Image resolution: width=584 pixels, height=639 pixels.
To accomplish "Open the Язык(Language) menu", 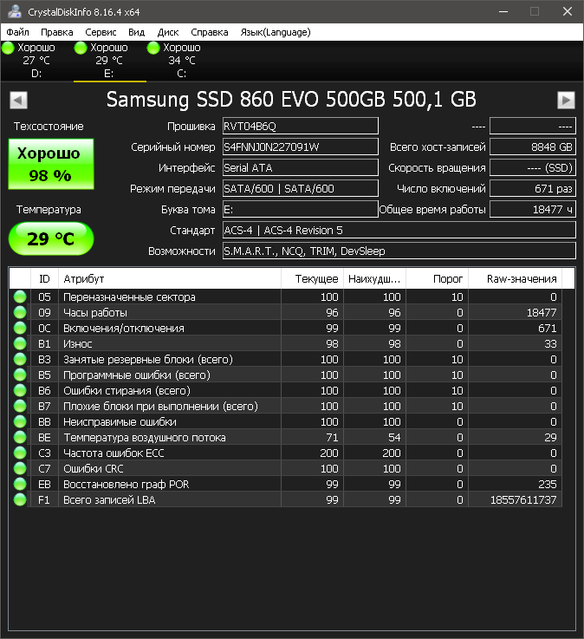I will pyautogui.click(x=276, y=32).
